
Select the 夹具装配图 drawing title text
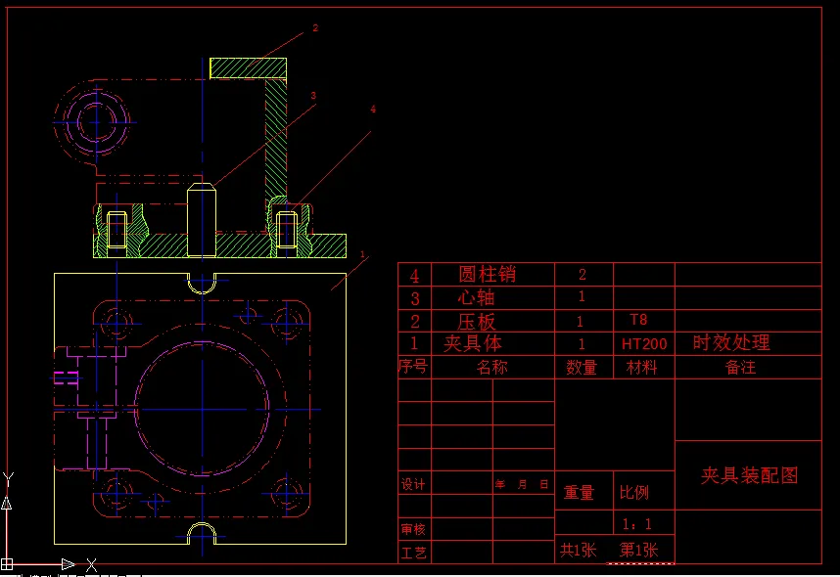tap(750, 475)
